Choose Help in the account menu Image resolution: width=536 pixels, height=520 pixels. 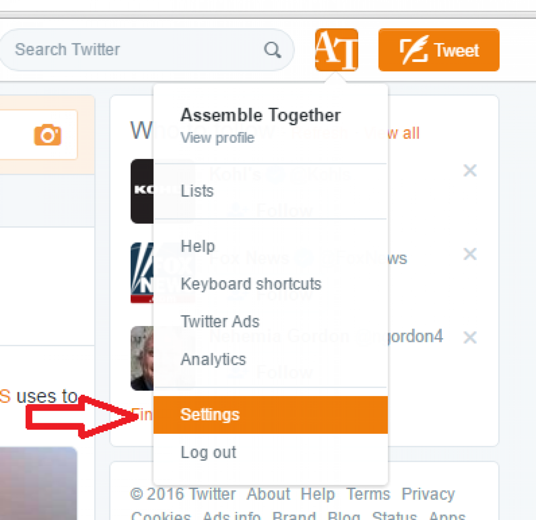click(198, 246)
